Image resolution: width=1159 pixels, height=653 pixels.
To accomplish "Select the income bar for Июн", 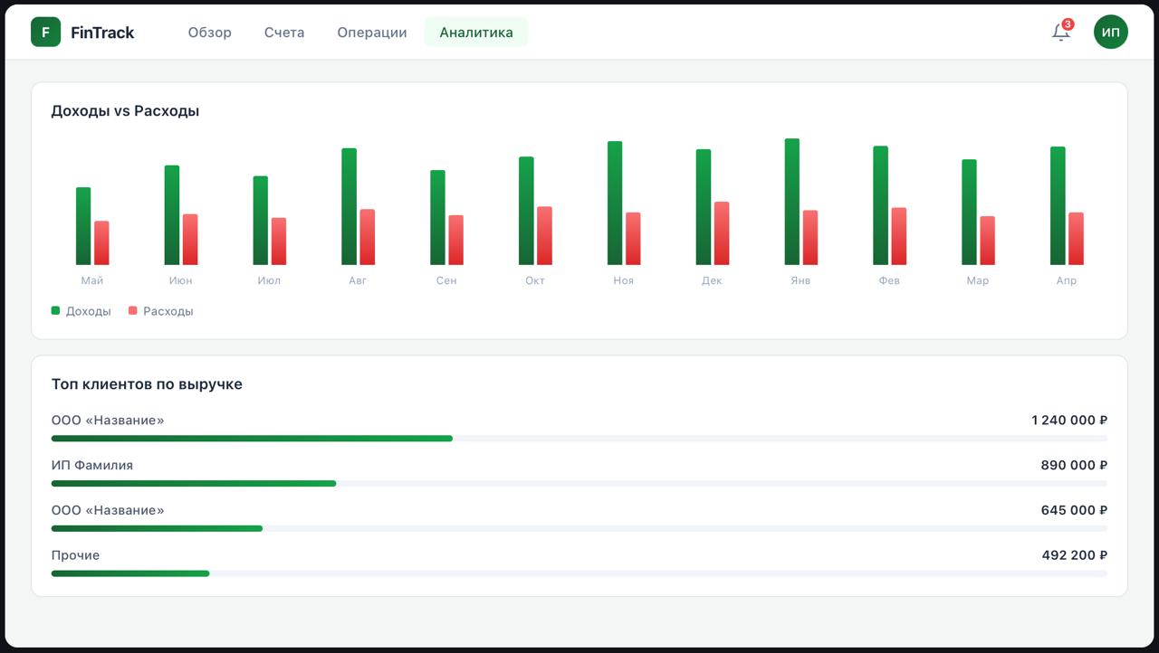I will (x=172, y=215).
